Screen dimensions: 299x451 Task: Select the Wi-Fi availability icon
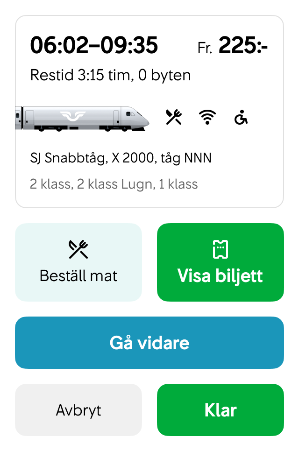pos(207,118)
